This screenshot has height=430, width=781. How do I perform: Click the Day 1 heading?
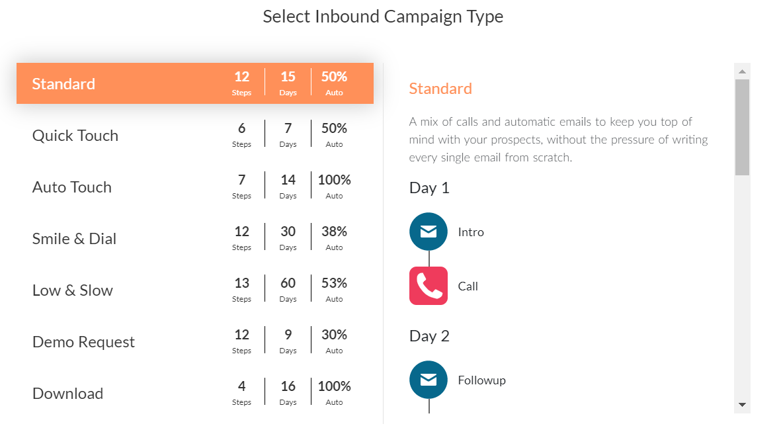click(x=429, y=188)
